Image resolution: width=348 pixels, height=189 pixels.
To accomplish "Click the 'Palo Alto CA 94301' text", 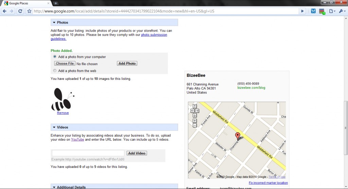I will coord(201,88).
